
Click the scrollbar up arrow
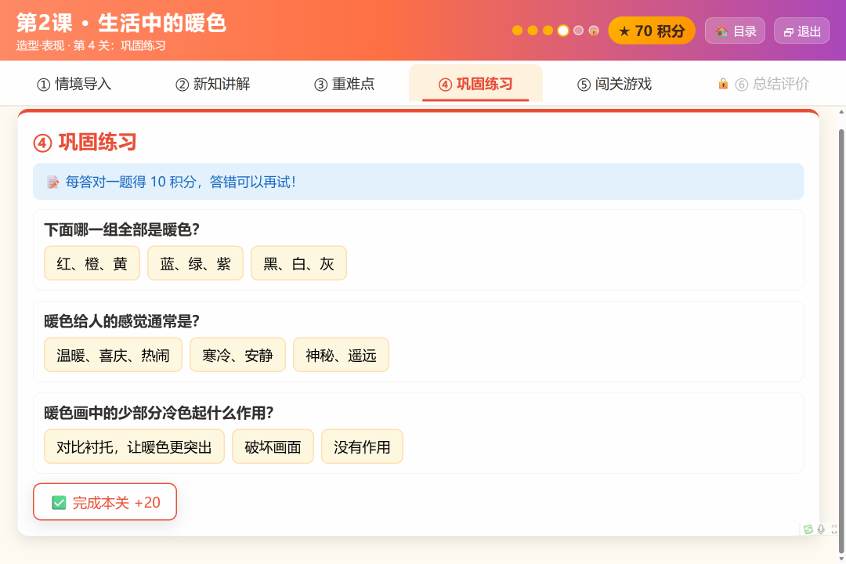pyautogui.click(x=841, y=112)
